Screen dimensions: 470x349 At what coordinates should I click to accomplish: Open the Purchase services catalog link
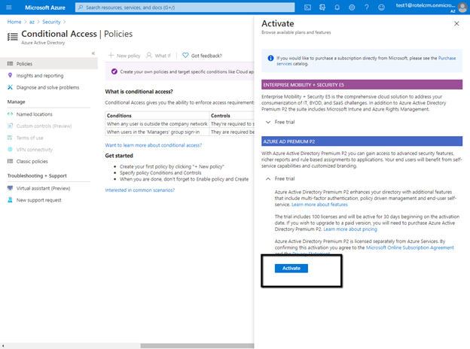click(x=447, y=58)
